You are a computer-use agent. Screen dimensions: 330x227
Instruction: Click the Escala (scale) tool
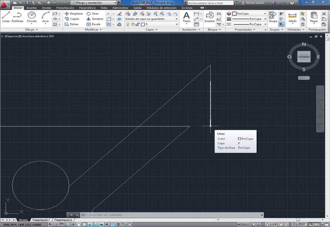94,24
